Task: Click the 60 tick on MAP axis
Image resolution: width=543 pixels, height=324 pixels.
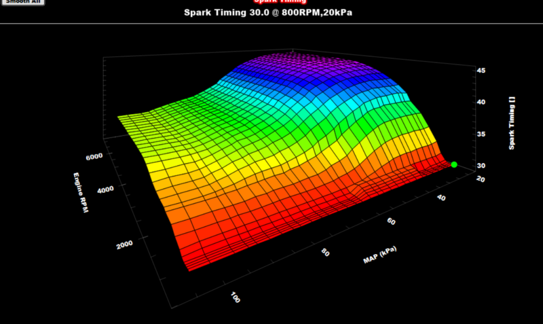Action: point(392,221)
